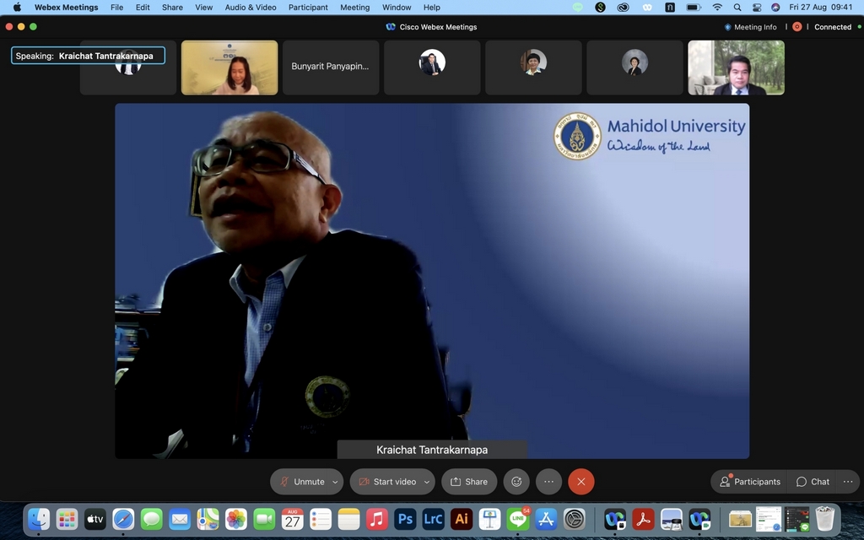864x540 pixels.
Task: Open the macOS Control Center icon
Action: 756,8
